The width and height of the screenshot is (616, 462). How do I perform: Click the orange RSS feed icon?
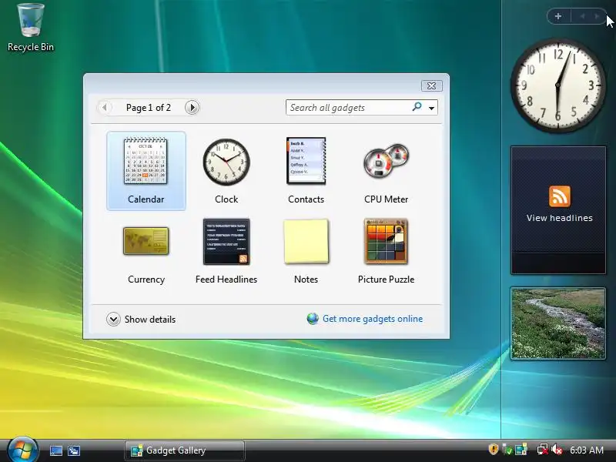point(560,196)
